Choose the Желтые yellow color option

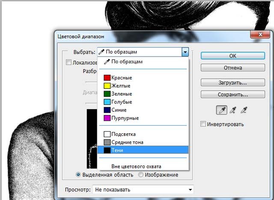click(121, 86)
